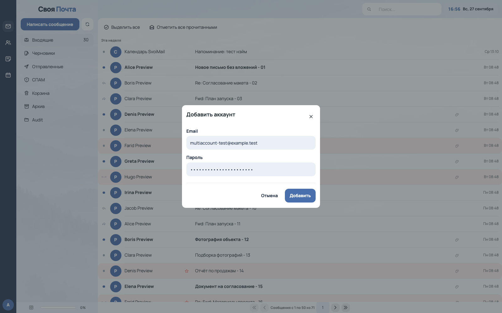Click the Email input field

pos(251,143)
